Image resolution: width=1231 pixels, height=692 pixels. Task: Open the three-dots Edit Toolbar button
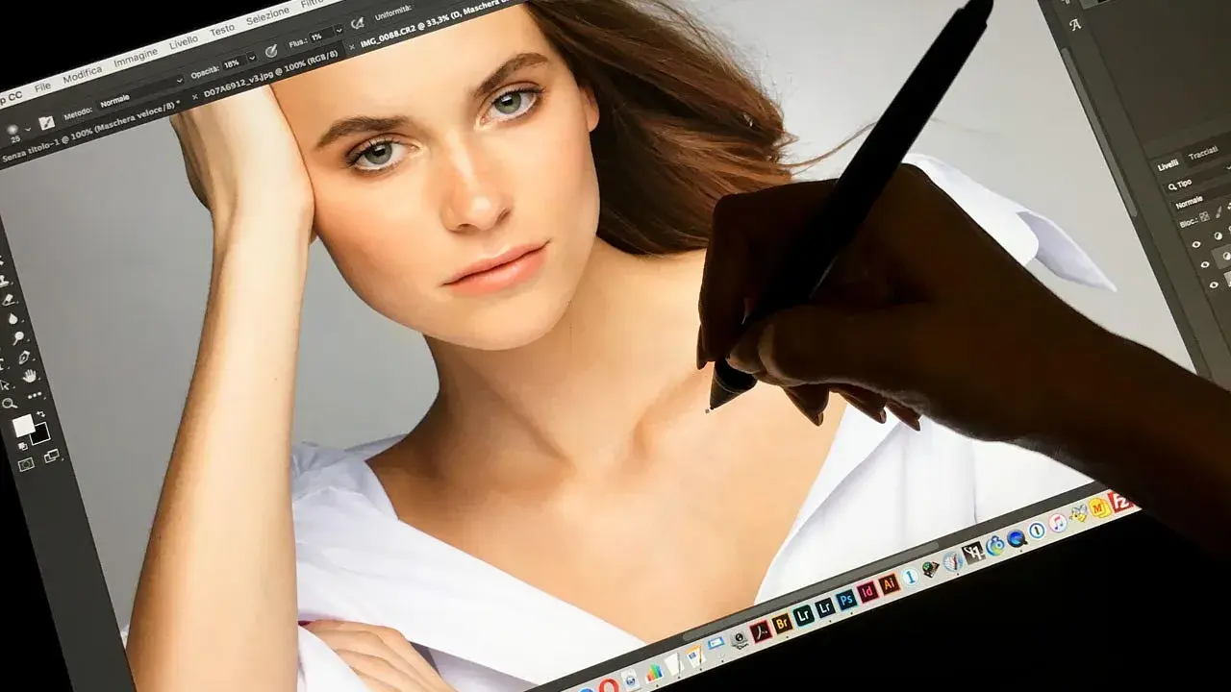tap(35, 396)
